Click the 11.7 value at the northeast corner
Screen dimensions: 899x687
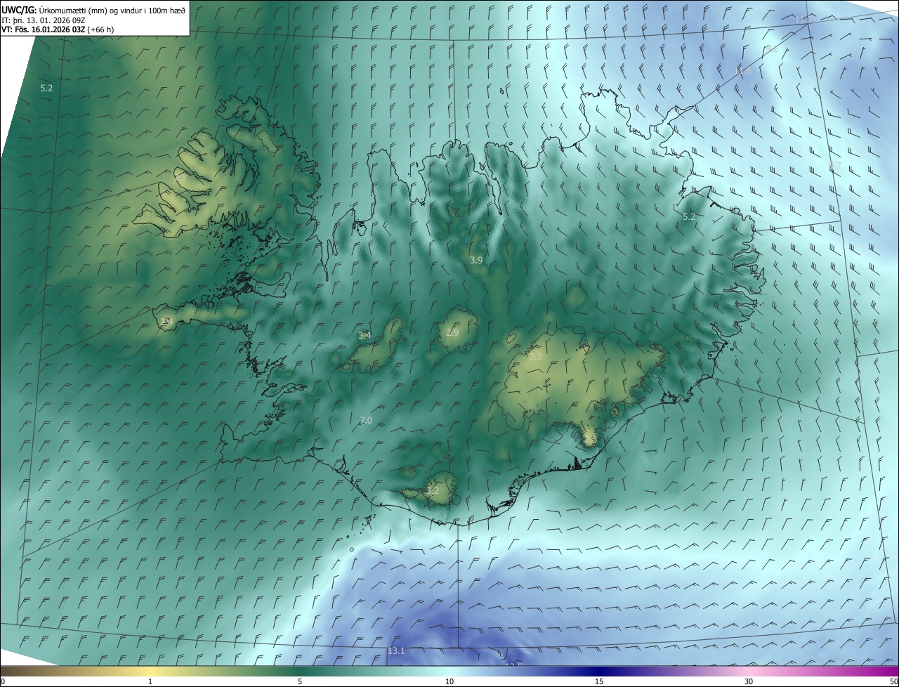click(x=802, y=20)
